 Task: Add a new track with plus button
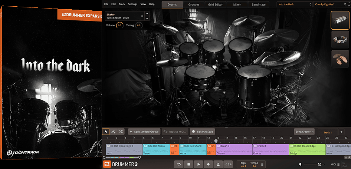[341, 132]
